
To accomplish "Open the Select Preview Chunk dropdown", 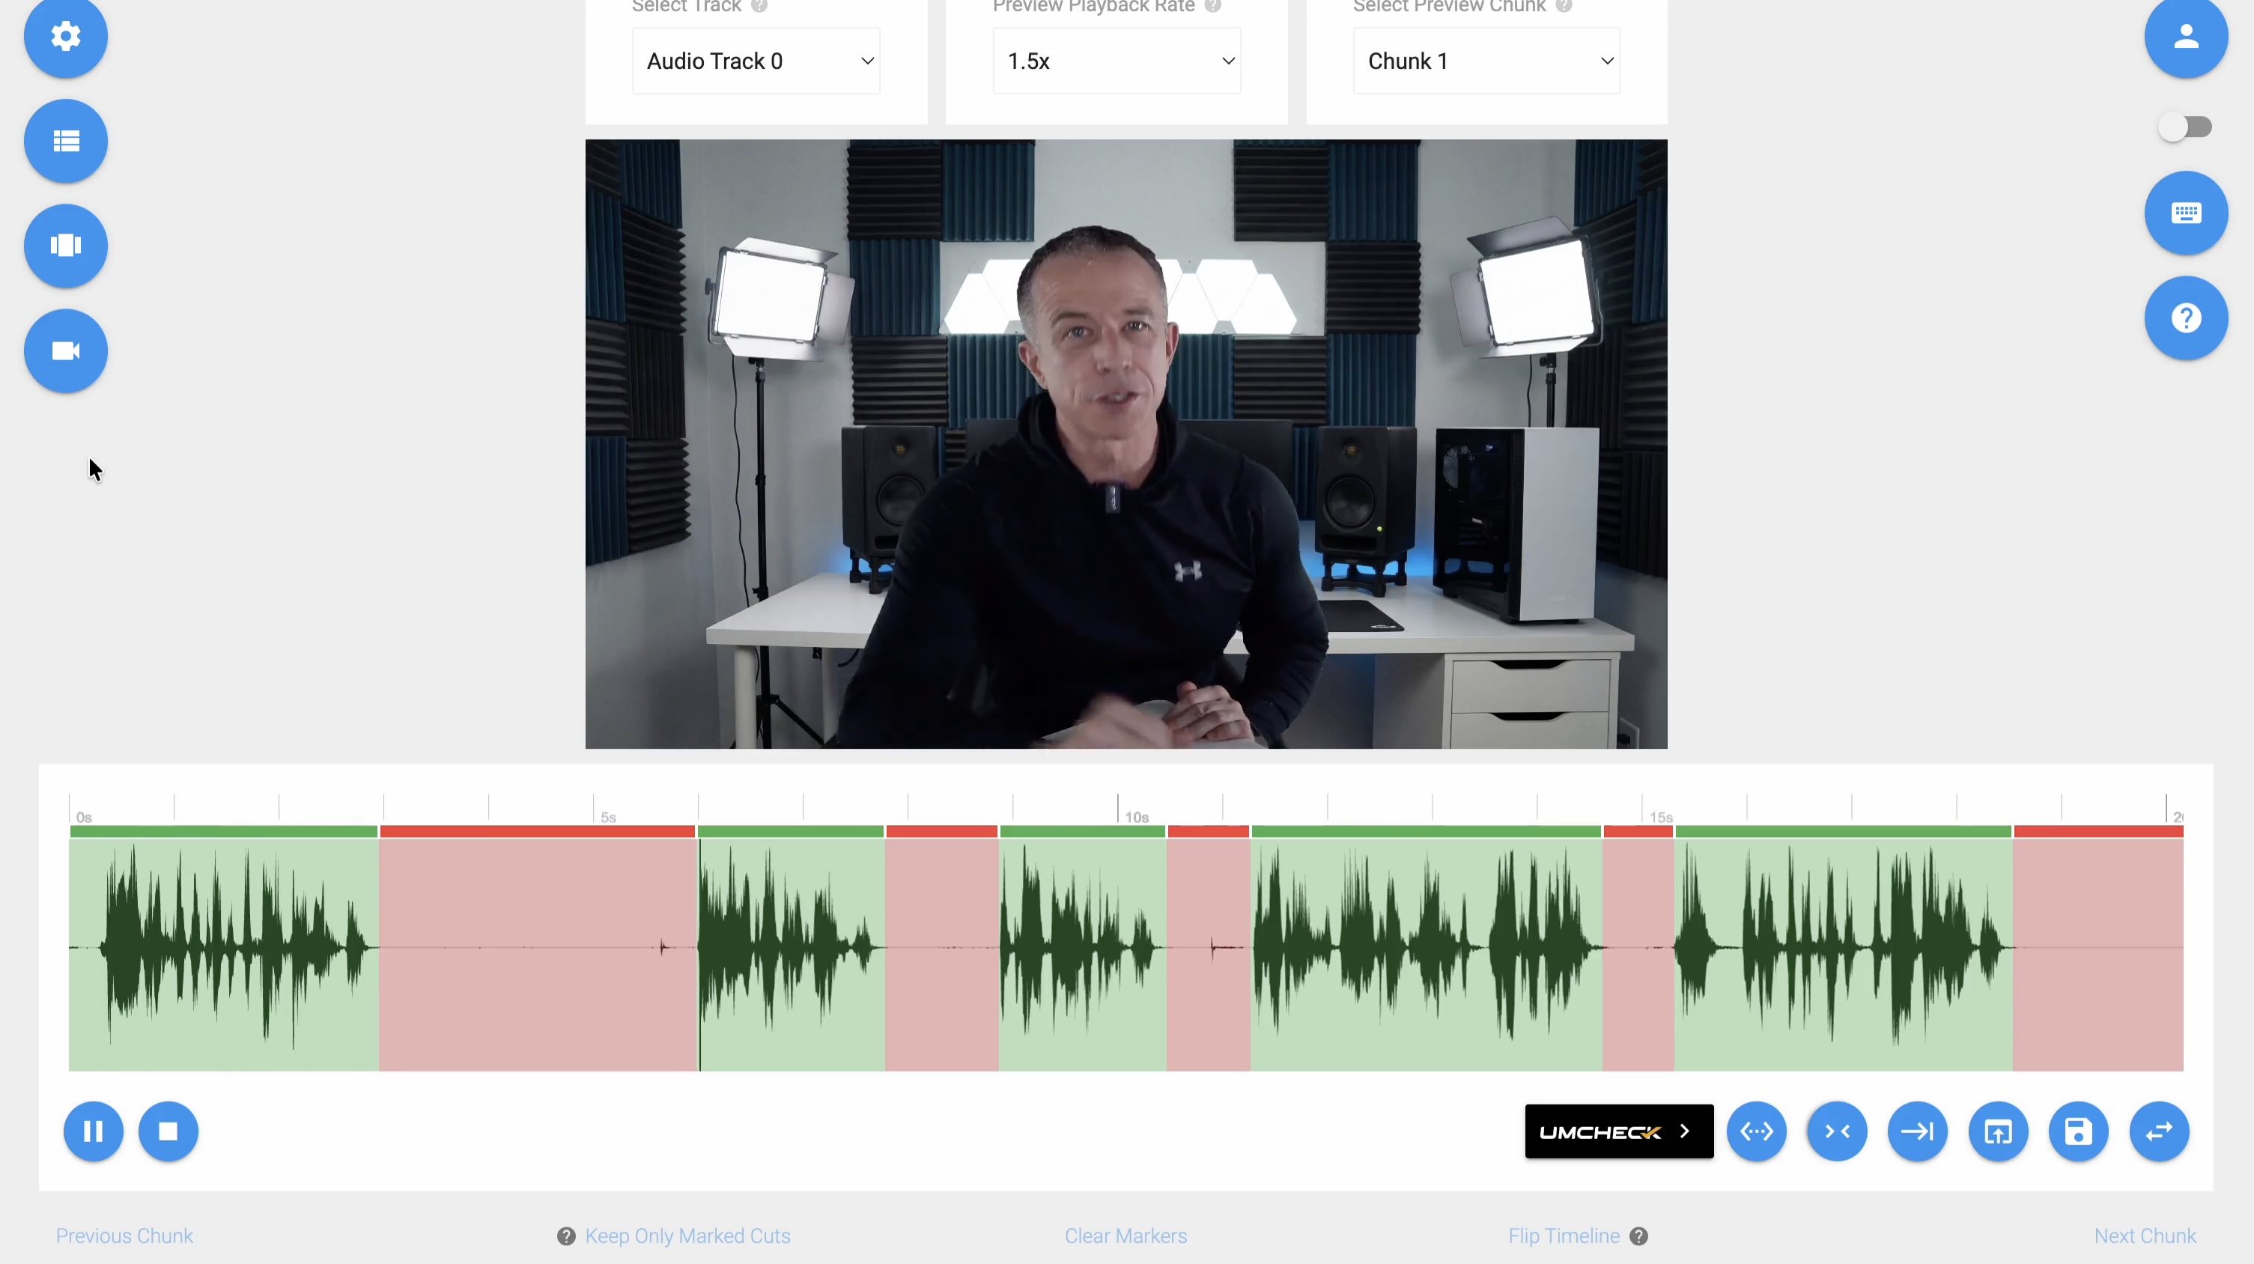I will coord(1486,61).
